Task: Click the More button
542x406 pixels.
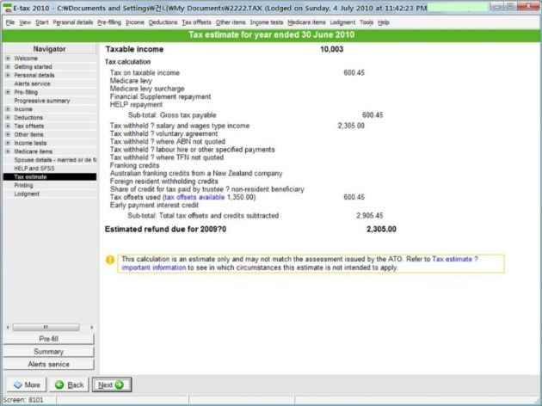Action: (27, 384)
